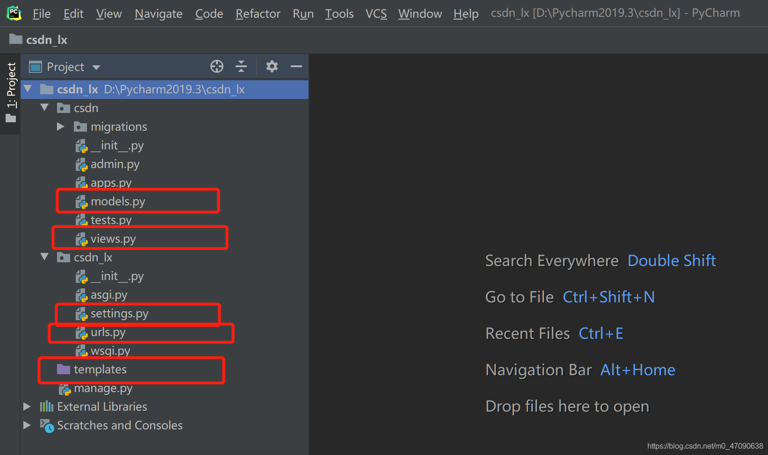The width and height of the screenshot is (768, 455).
Task: Click the Python file icon of views.py
Action: point(82,239)
